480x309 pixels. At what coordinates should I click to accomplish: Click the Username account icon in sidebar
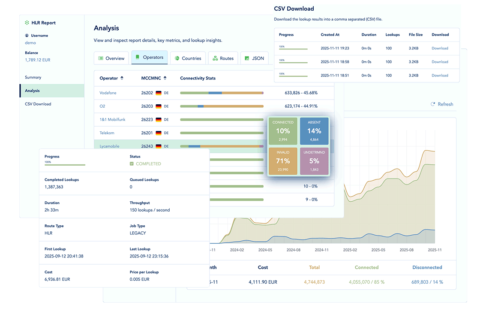pyautogui.click(x=26, y=35)
